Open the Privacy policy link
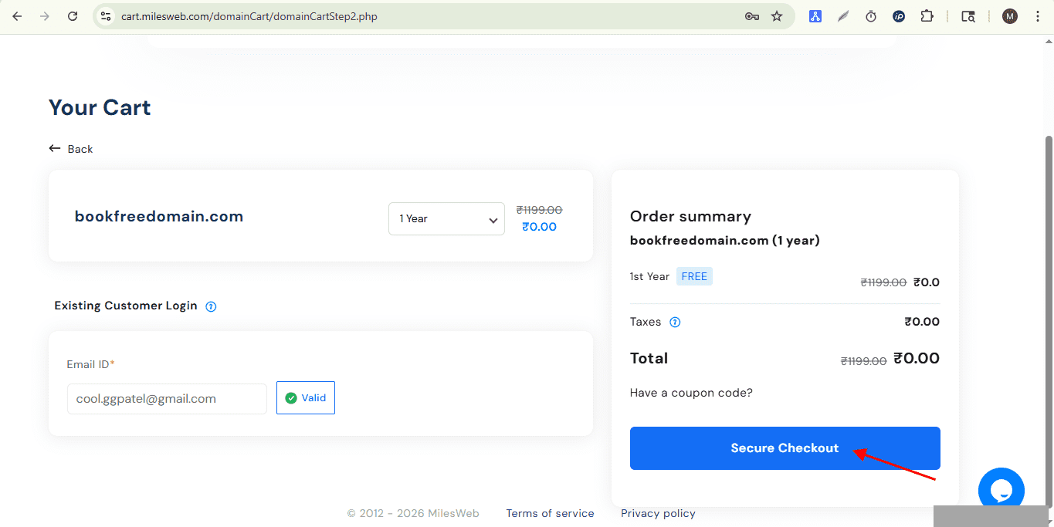Screen dimensions: 1054x527 point(658,512)
